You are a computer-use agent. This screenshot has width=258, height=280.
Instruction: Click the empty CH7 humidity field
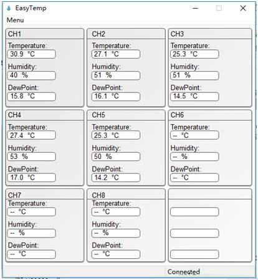(x=32, y=233)
